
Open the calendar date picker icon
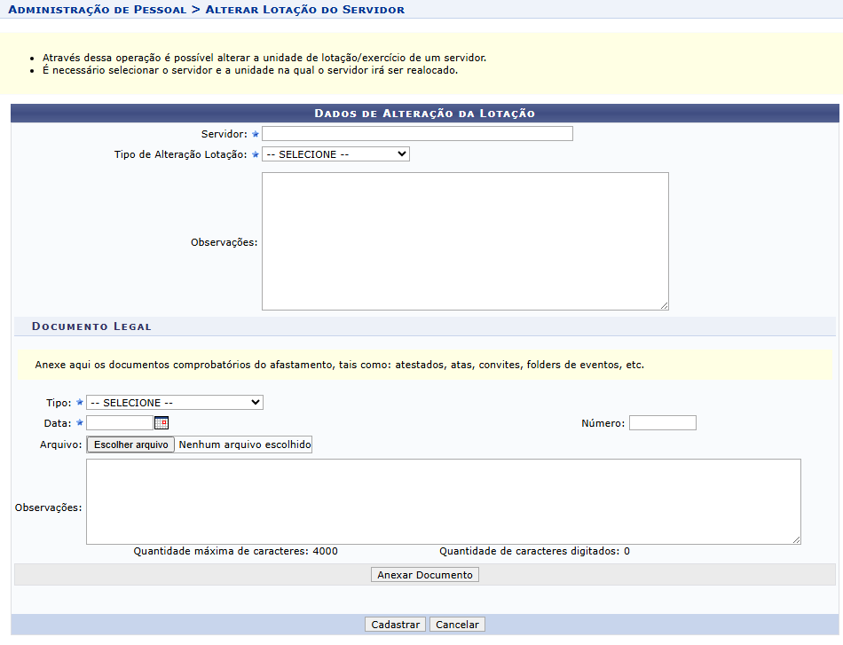(x=162, y=423)
